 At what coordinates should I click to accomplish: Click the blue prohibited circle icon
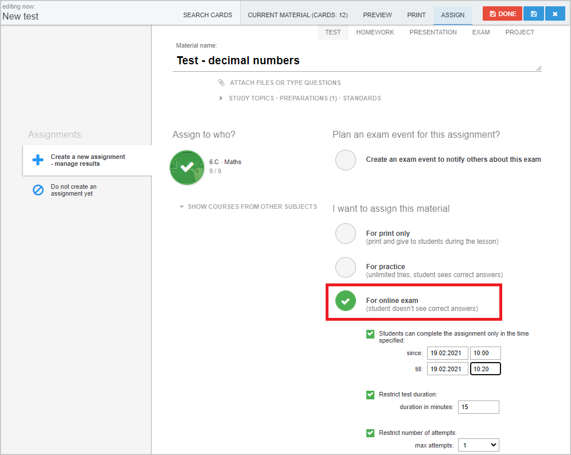click(38, 190)
